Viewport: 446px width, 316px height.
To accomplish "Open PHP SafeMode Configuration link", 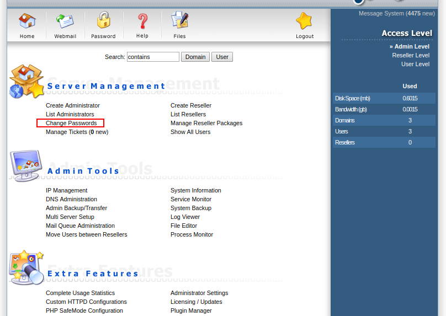I will [84, 310].
